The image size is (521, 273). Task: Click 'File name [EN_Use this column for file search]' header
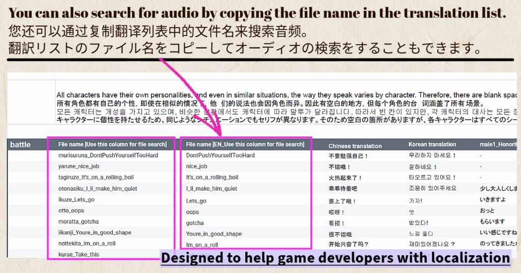click(x=245, y=144)
